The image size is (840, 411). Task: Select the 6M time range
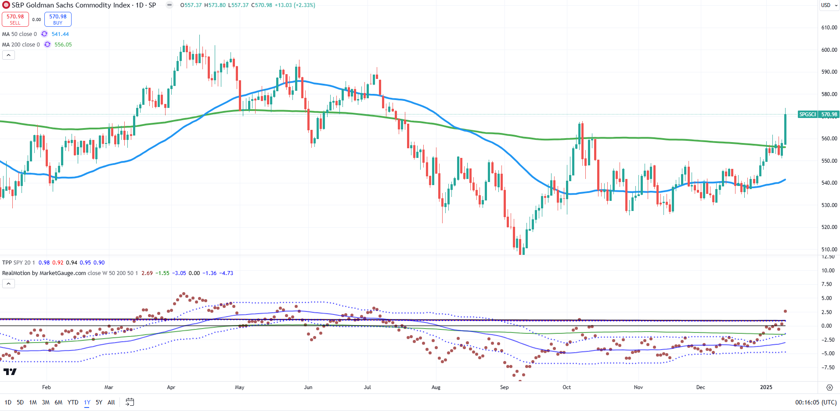tap(58, 402)
